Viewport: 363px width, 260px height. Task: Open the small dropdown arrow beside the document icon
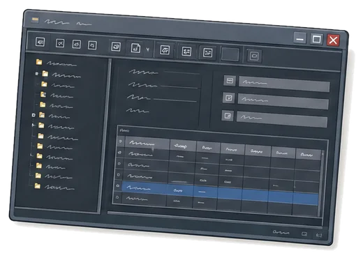click(148, 49)
